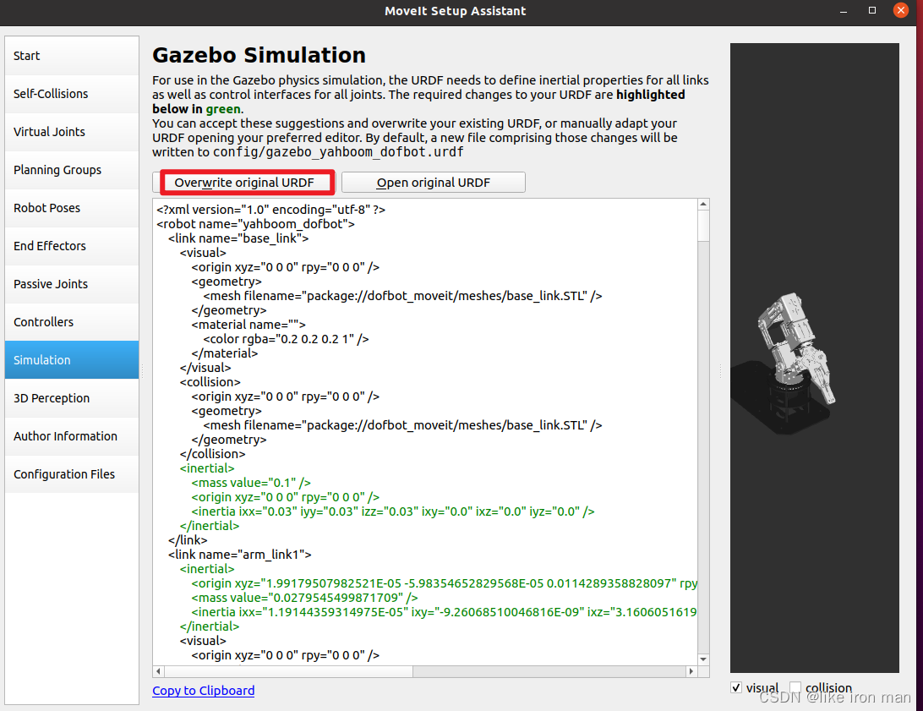Open 3D Perception settings
The image size is (923, 711).
click(72, 398)
